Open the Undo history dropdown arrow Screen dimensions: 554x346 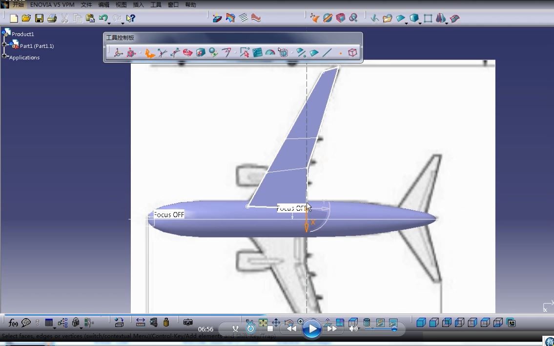point(109,23)
